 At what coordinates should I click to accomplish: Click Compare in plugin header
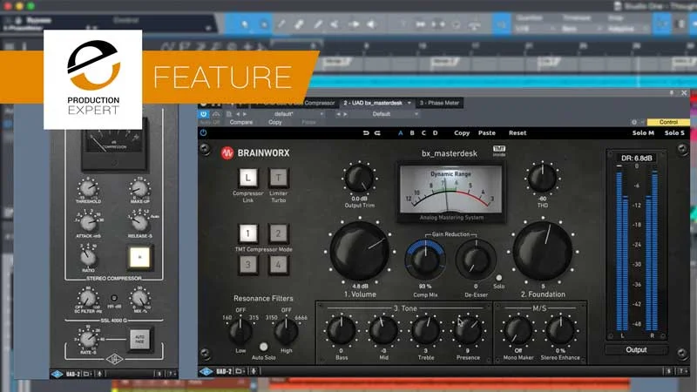(x=241, y=122)
